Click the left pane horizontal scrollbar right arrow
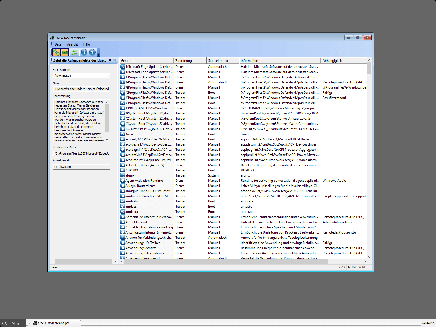This screenshot has height=327, width=436. [115, 261]
